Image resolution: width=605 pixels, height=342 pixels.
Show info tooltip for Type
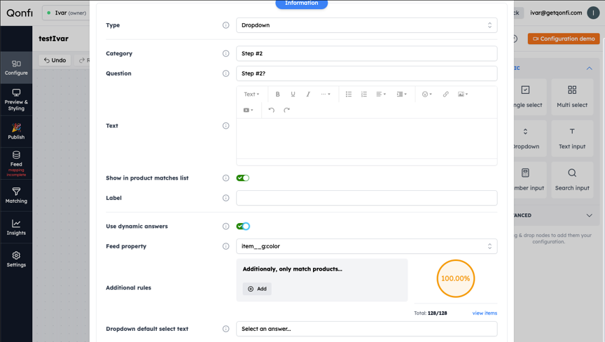tap(225, 25)
